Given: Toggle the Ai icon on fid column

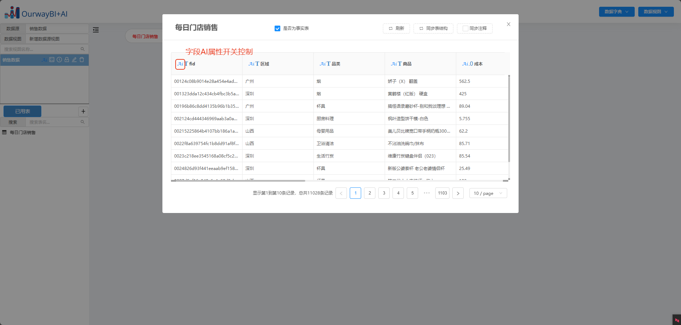Looking at the screenshot, I should tap(180, 64).
